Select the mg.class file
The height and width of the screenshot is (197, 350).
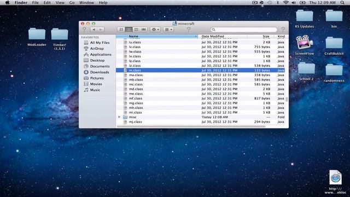[x=200, y=103]
